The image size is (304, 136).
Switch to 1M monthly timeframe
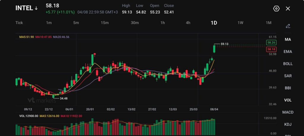[268, 23]
